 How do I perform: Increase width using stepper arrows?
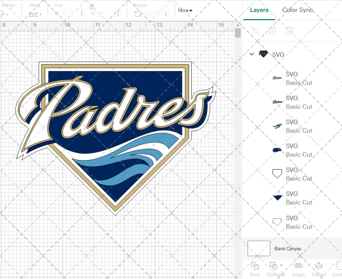[82, 14]
